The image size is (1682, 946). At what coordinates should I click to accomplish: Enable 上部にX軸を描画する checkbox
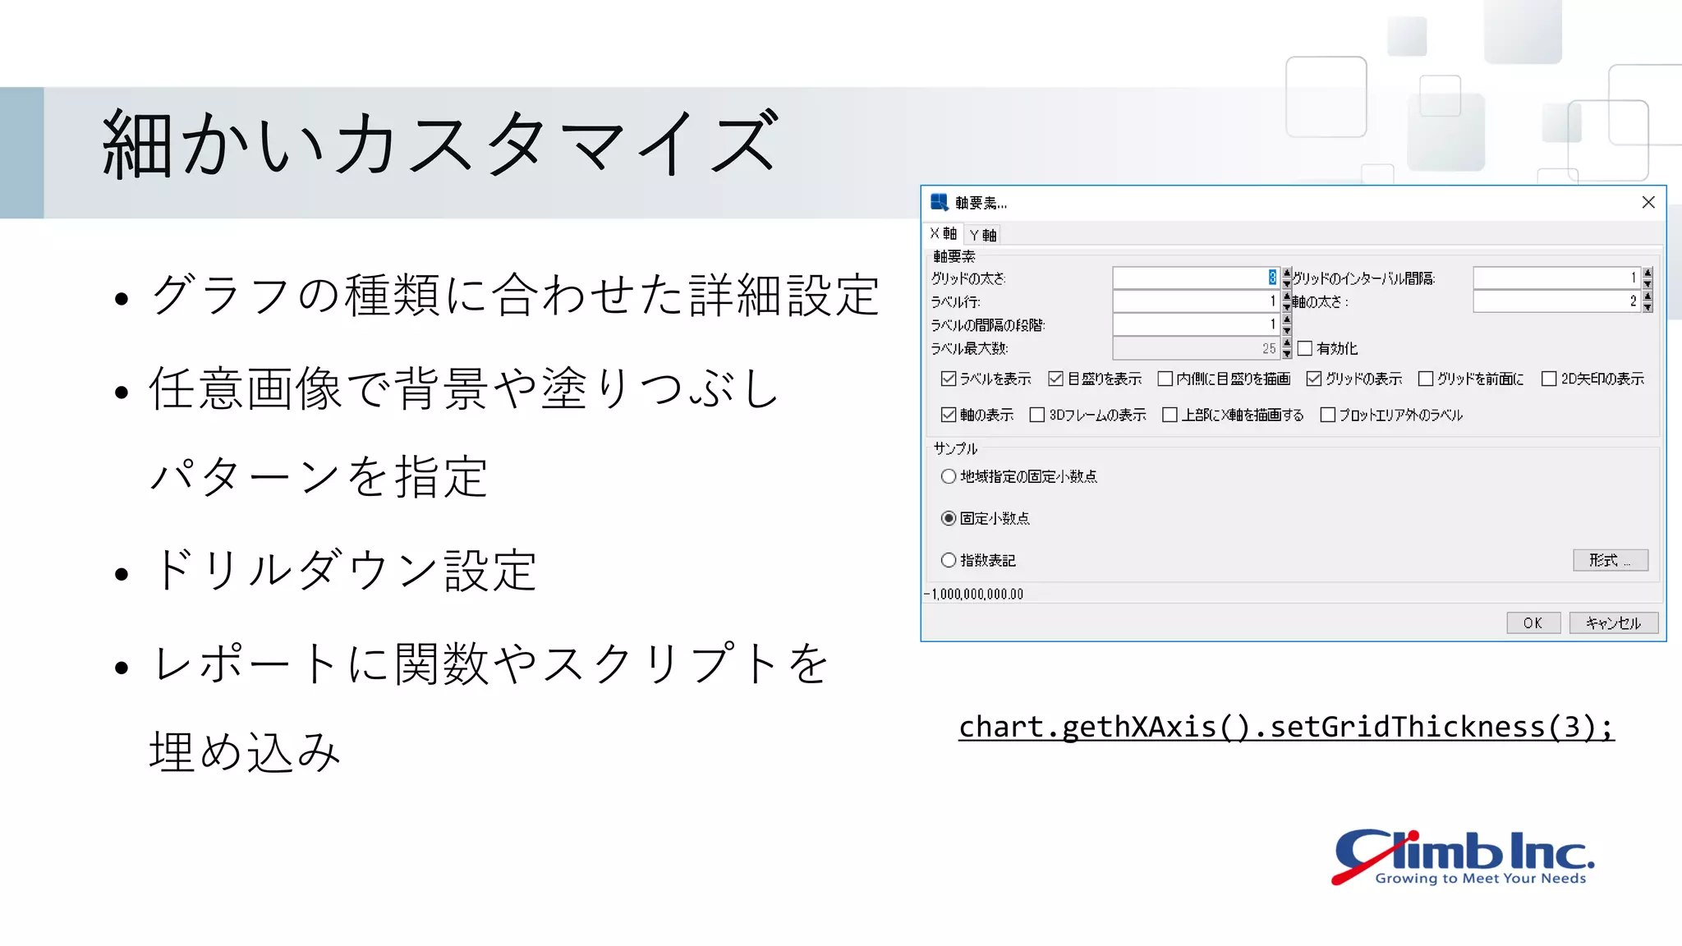1170,415
